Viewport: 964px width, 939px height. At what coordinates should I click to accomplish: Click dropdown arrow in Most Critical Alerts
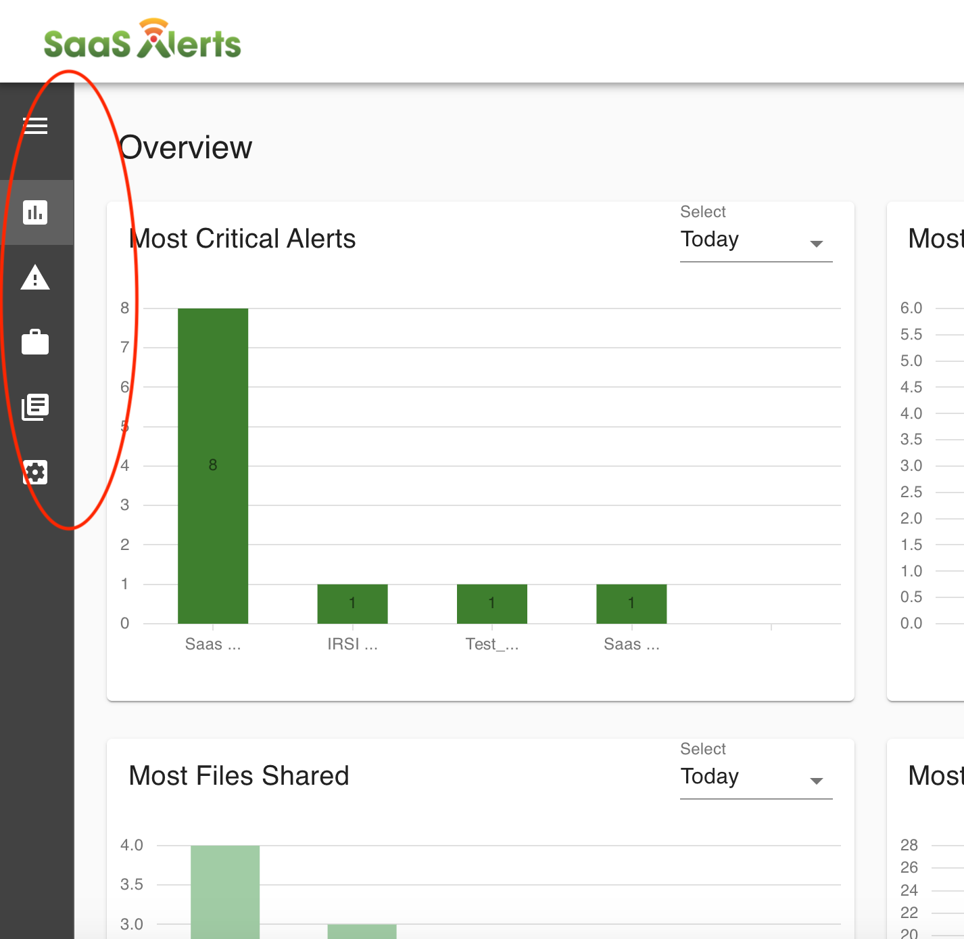pyautogui.click(x=817, y=244)
